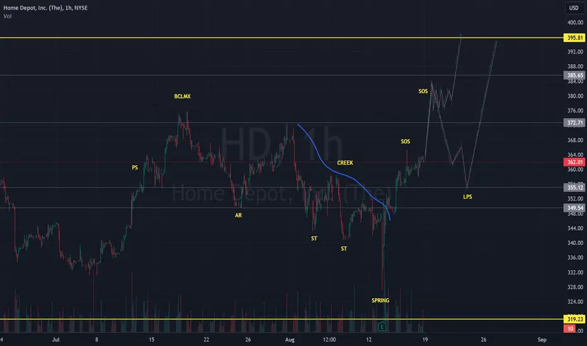Click the 400.00 price scale value
This screenshot has height=346, width=587.
coord(575,23)
